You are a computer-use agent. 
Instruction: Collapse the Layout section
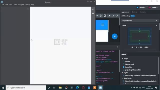pyautogui.click(x=156, y=25)
